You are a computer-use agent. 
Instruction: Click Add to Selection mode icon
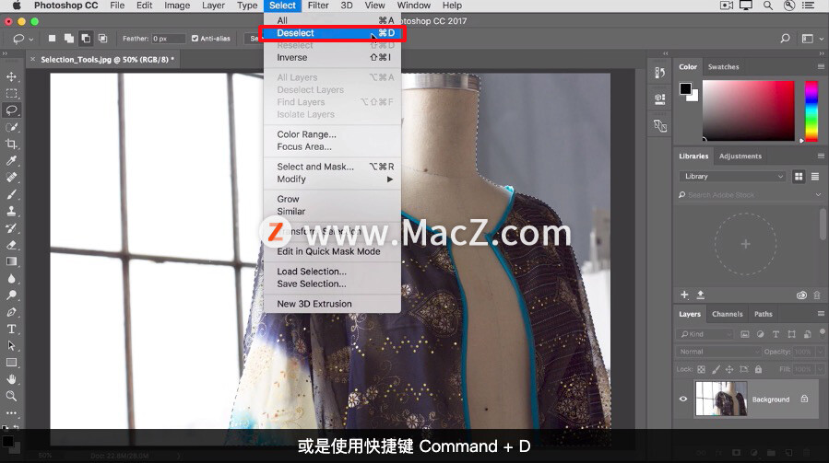point(69,39)
